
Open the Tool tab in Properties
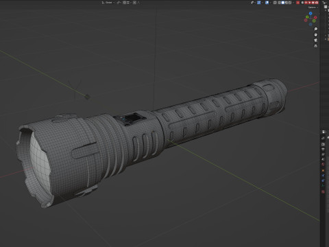click(323, 138)
